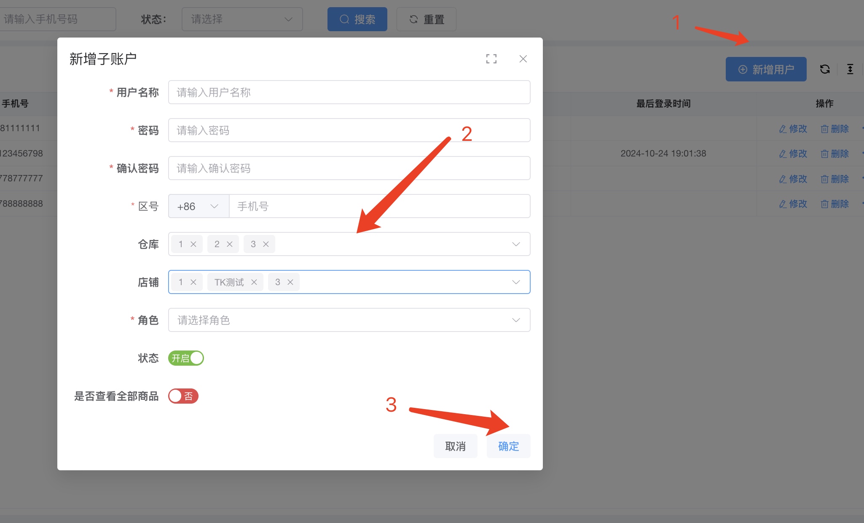Click the 取消 button
Viewport: 864px width, 523px height.
pyautogui.click(x=455, y=446)
